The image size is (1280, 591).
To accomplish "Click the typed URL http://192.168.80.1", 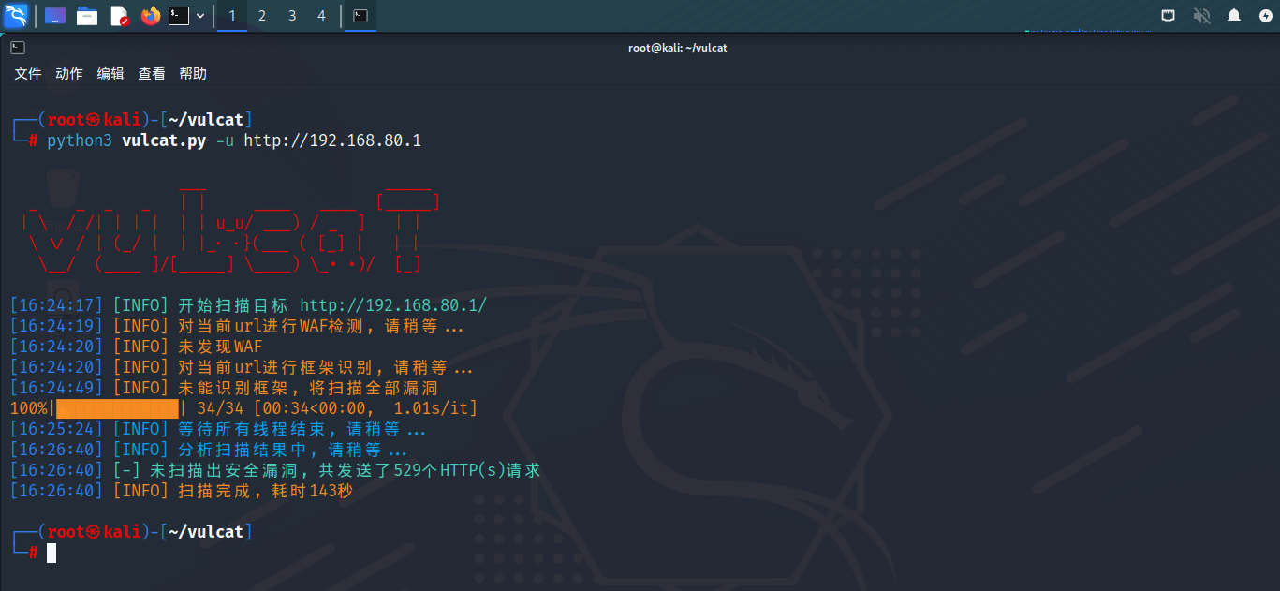I will coord(332,140).
